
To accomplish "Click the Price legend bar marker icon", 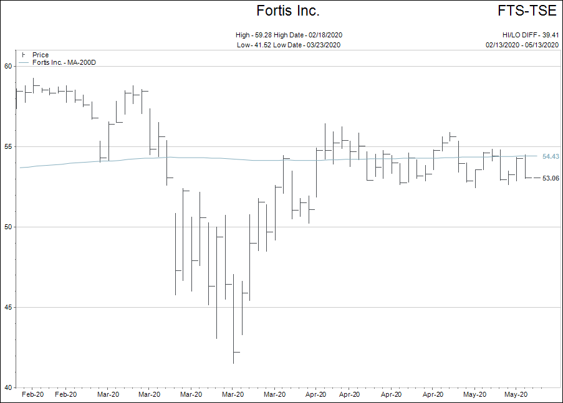I will 24,55.
